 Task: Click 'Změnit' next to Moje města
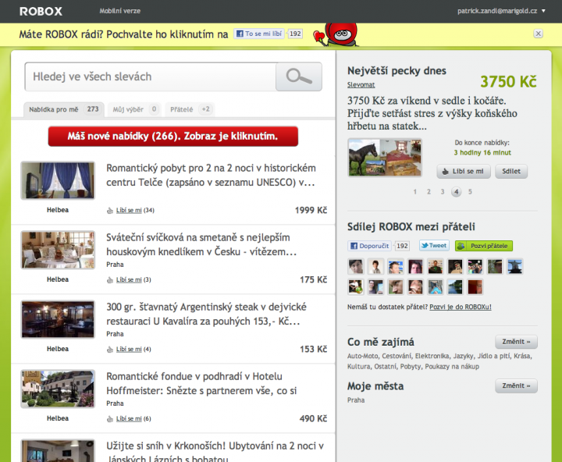(516, 386)
